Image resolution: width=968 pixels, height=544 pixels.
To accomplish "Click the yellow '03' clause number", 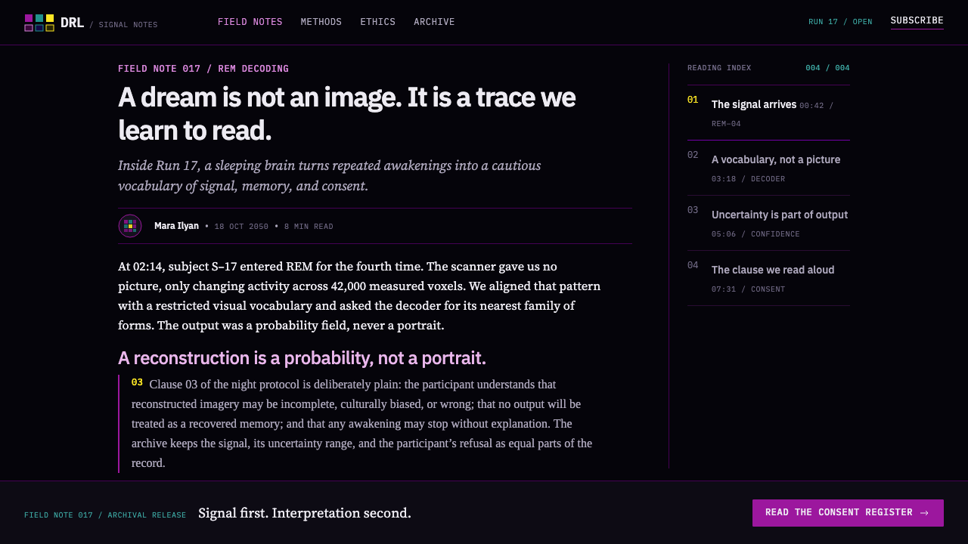I will [x=137, y=382].
